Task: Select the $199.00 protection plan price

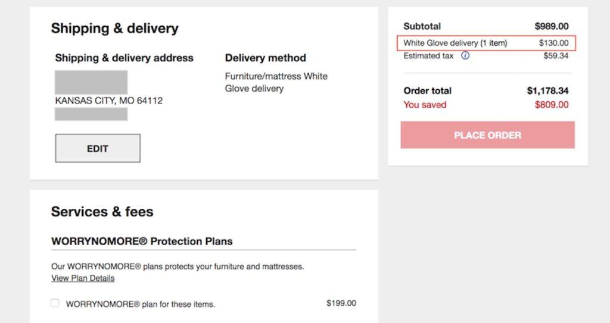Action: click(341, 303)
